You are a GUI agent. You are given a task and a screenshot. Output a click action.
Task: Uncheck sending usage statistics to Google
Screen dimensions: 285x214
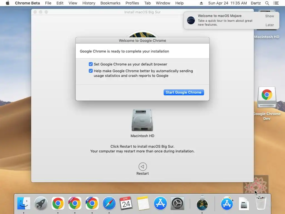coord(91,71)
